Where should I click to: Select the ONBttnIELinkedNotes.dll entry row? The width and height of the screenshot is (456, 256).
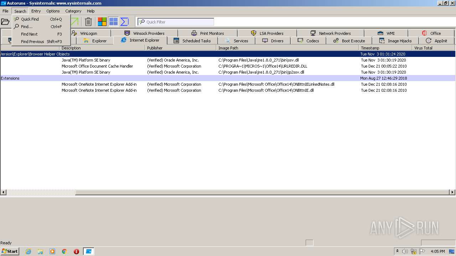point(228,84)
